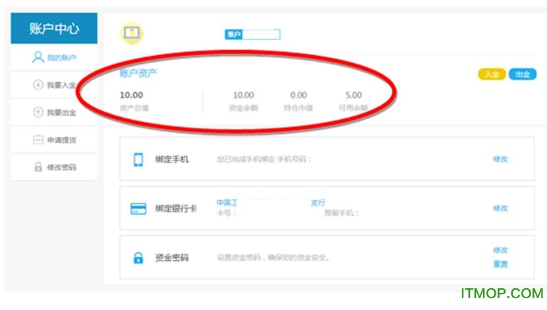Click the yellow 入金 button
547x310 pixels.
(x=492, y=74)
